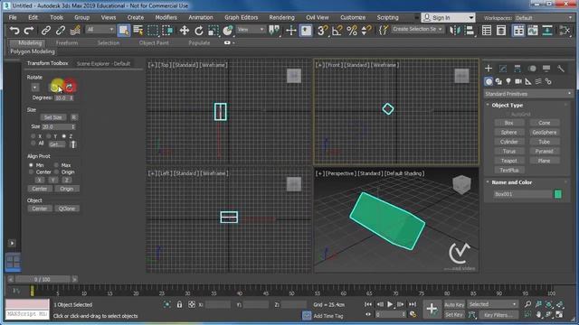
Task: Select the Lights category icon
Action: (508, 81)
